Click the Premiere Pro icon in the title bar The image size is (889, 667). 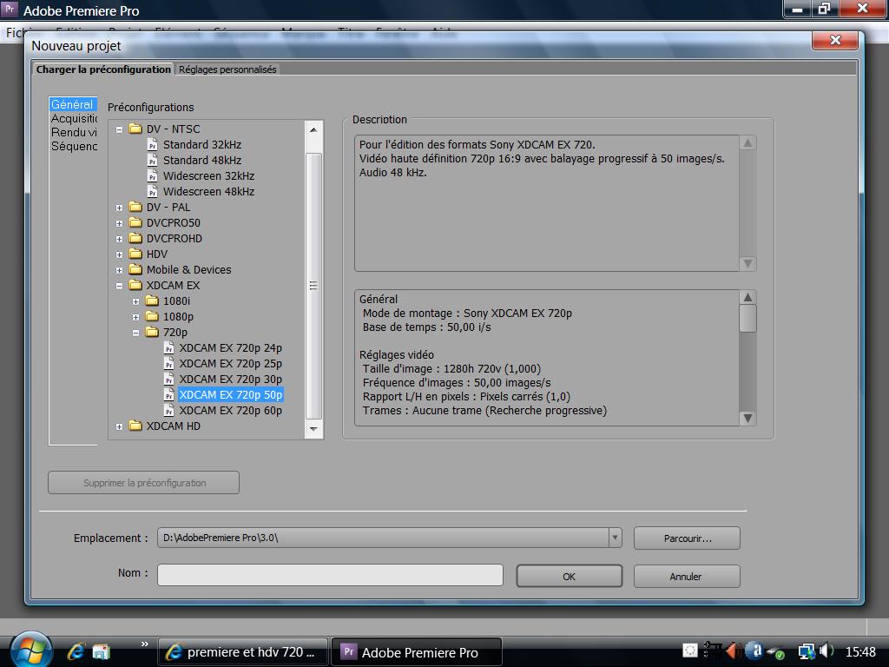10,10
